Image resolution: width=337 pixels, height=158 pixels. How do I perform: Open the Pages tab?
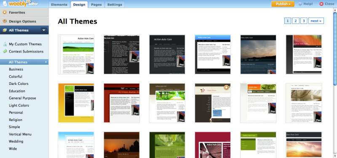[96, 5]
